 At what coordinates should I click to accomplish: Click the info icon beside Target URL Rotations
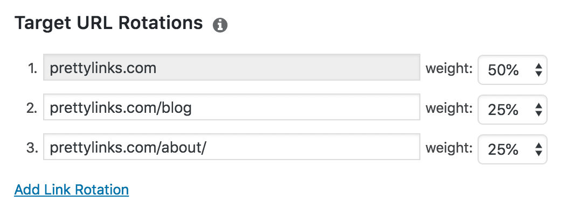point(220,26)
